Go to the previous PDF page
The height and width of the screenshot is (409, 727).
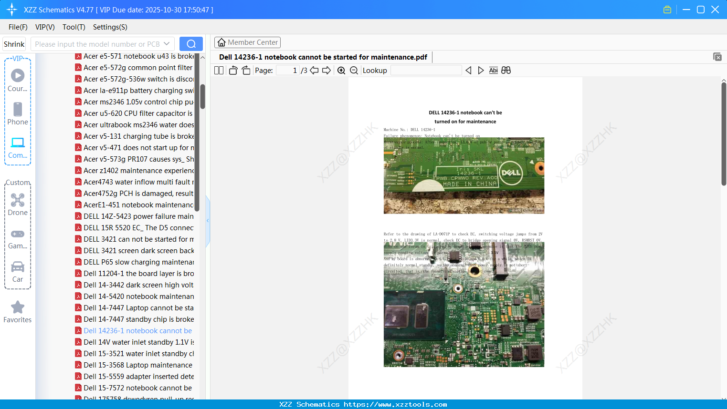pyautogui.click(x=314, y=71)
